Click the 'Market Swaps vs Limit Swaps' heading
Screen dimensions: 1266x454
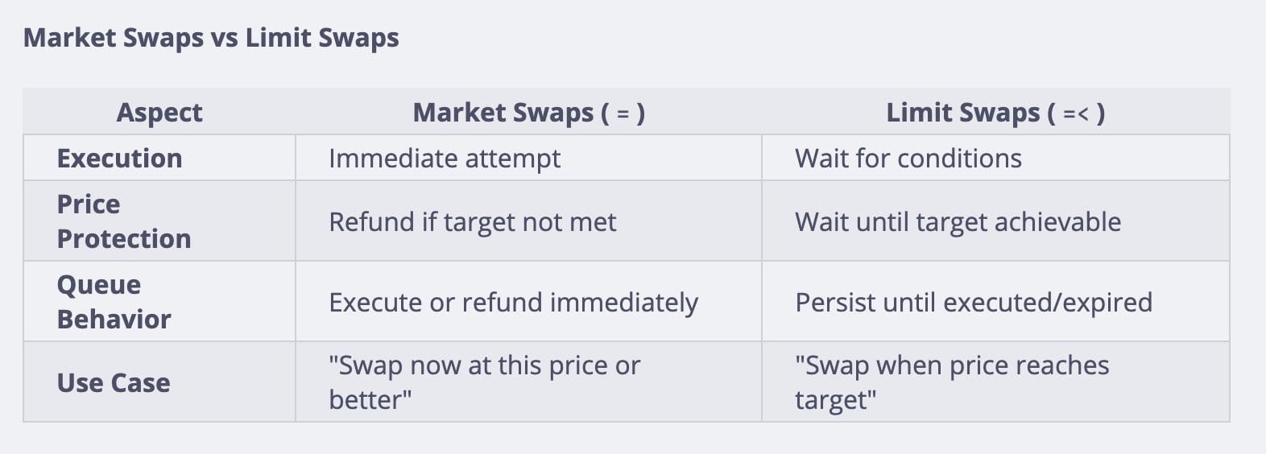coord(211,38)
